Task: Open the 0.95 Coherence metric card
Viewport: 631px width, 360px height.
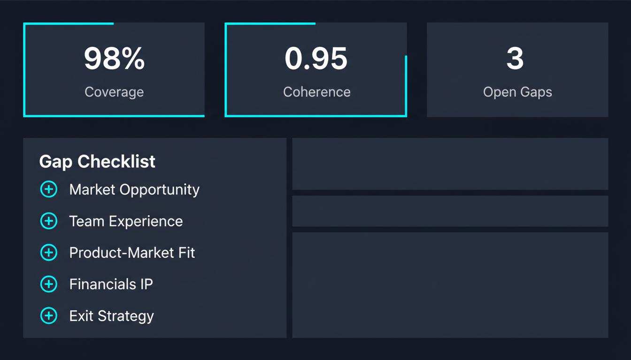Action: point(315,69)
